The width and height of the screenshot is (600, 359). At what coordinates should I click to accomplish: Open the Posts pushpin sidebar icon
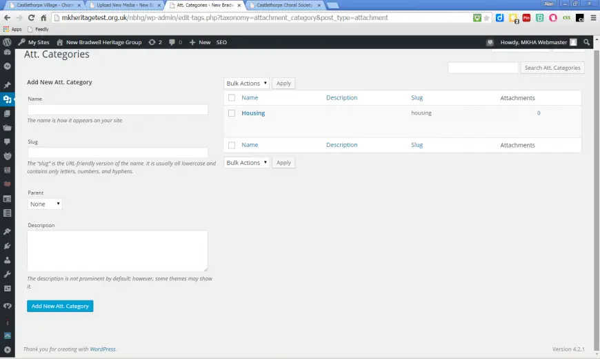coord(7,85)
